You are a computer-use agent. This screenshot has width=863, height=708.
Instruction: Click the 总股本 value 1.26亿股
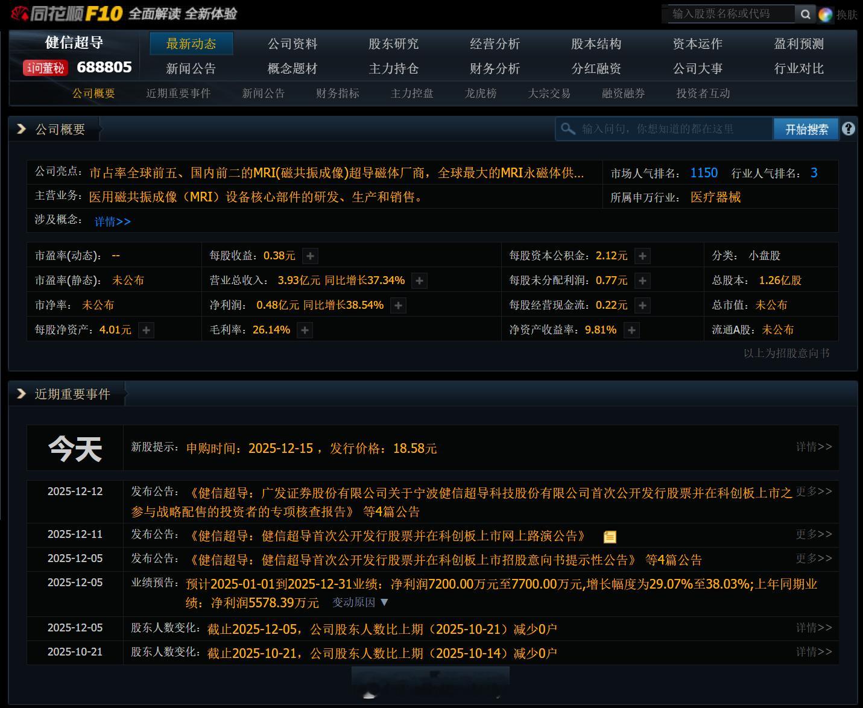tap(780, 280)
